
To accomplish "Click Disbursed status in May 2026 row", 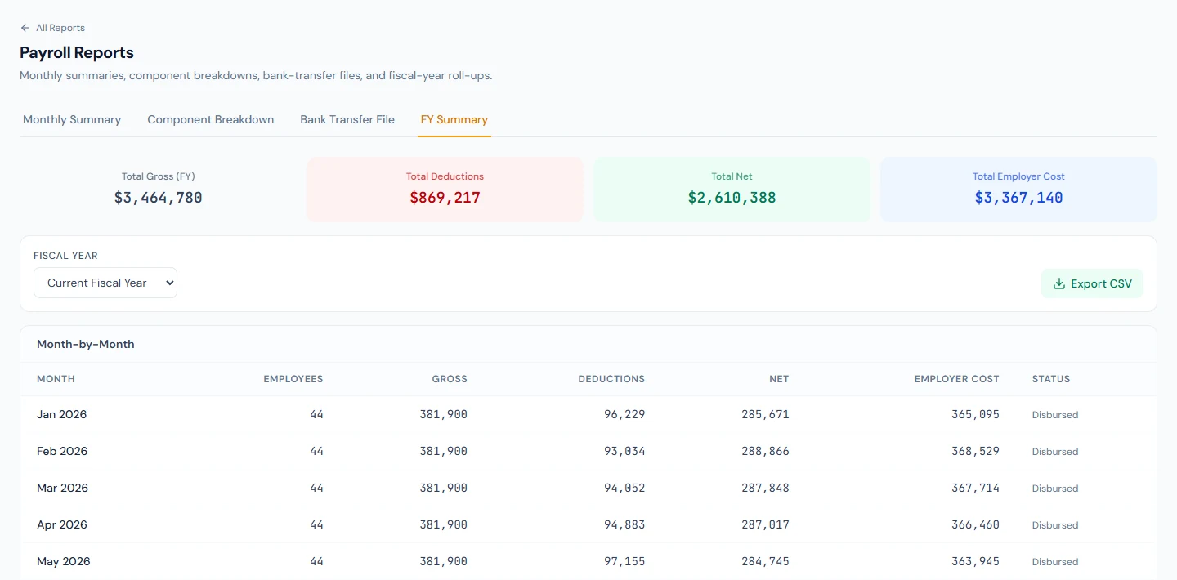I will [1055, 562].
